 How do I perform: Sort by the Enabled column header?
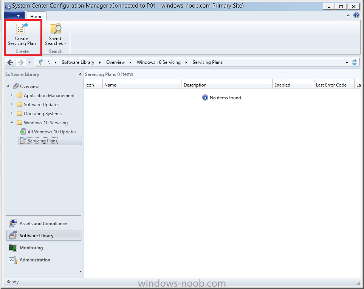tap(293, 85)
